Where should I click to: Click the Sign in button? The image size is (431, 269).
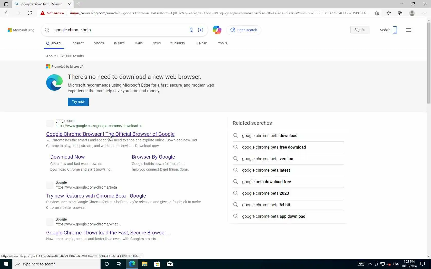360,30
